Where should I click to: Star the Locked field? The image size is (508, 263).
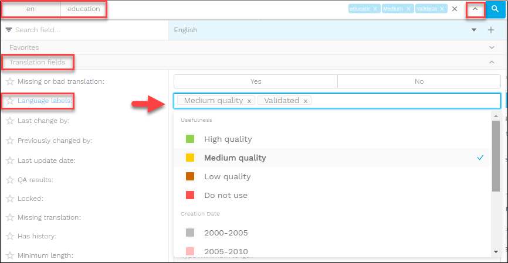[x=10, y=199]
